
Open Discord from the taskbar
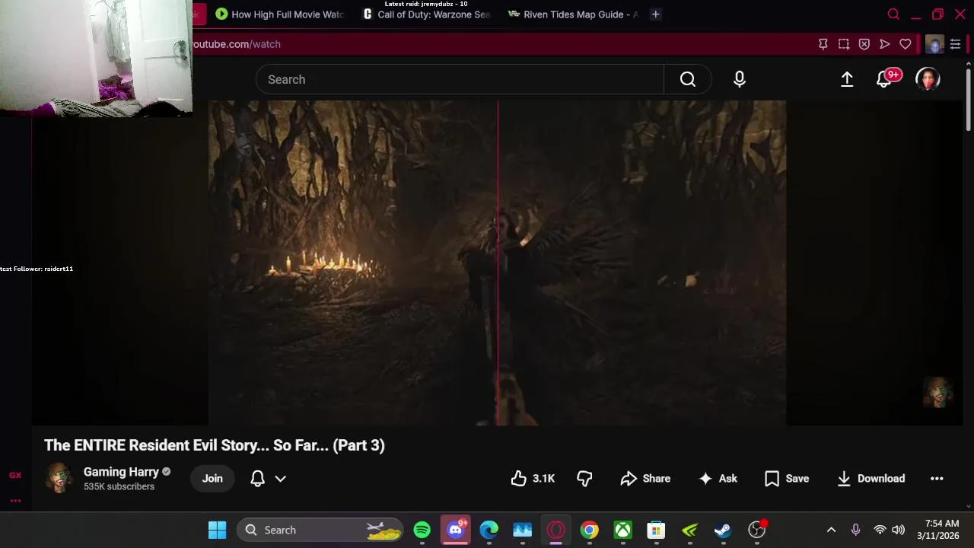pyautogui.click(x=456, y=530)
